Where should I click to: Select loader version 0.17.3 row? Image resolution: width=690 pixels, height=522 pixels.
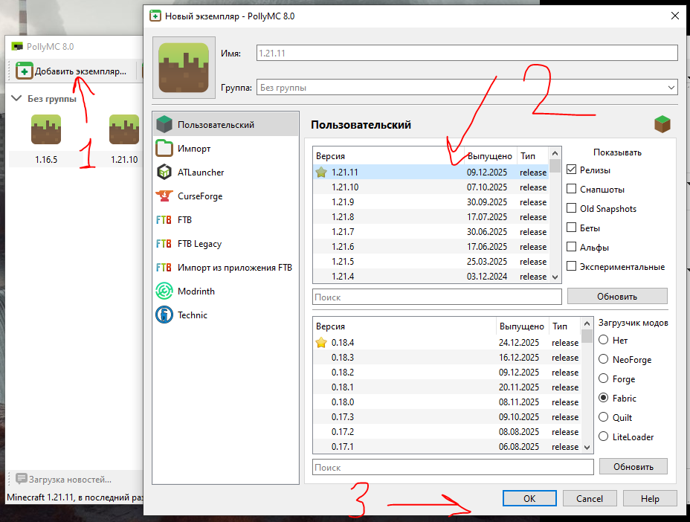[447, 417]
